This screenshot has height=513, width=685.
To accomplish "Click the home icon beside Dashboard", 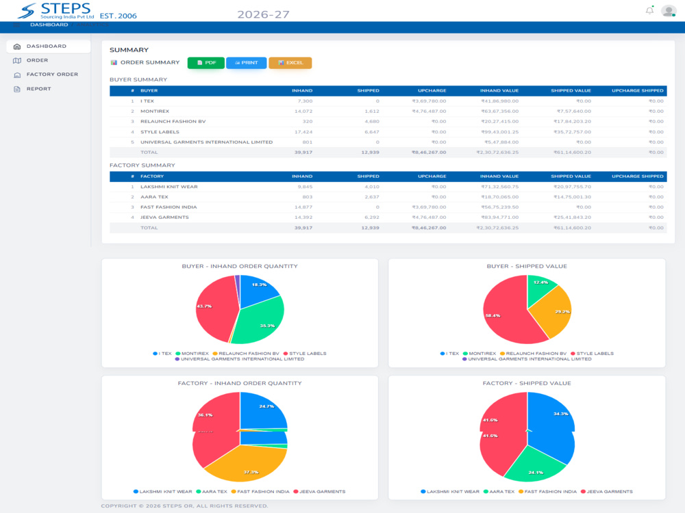I will [17, 47].
